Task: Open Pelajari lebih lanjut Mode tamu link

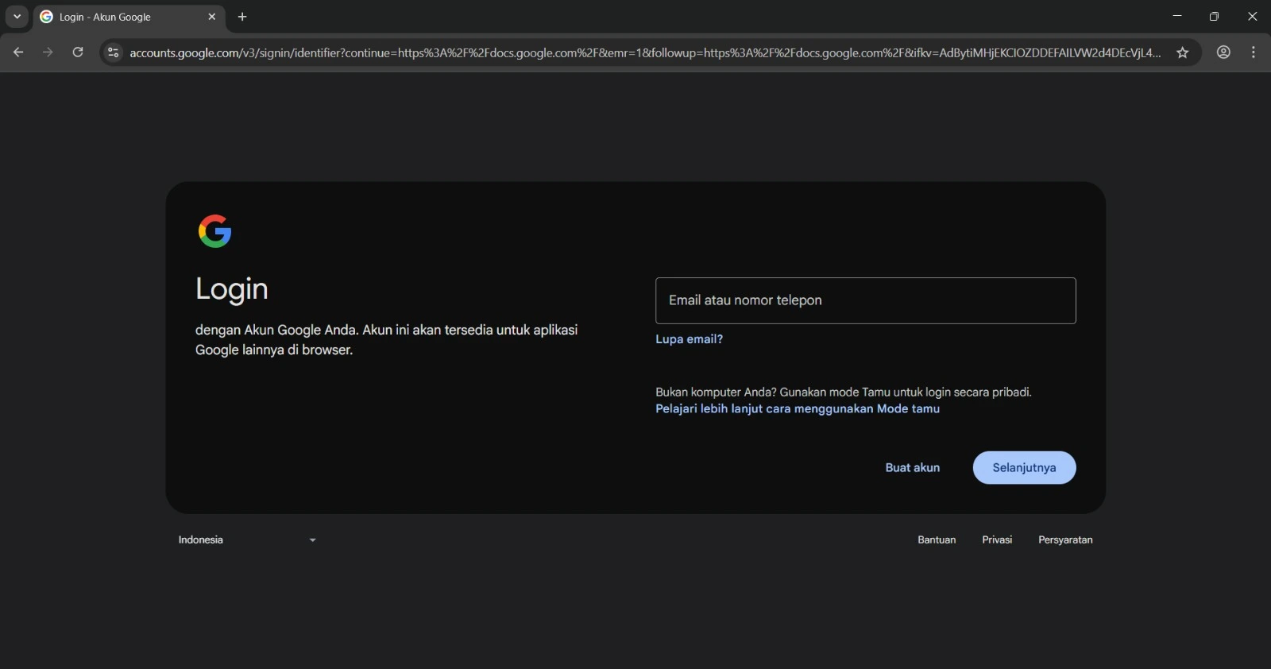Action: [797, 408]
